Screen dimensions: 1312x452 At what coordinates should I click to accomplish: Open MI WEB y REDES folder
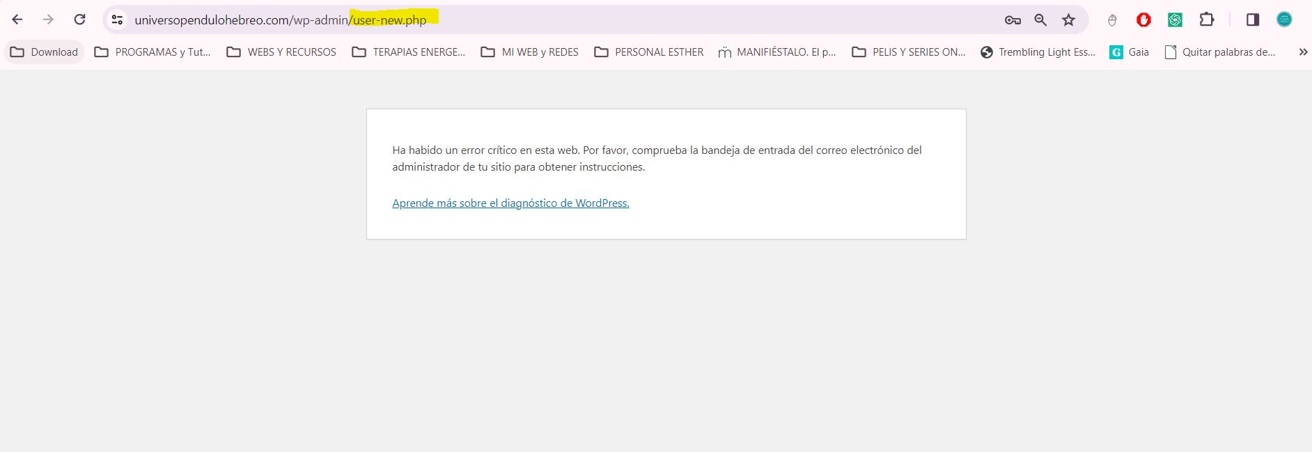point(530,52)
